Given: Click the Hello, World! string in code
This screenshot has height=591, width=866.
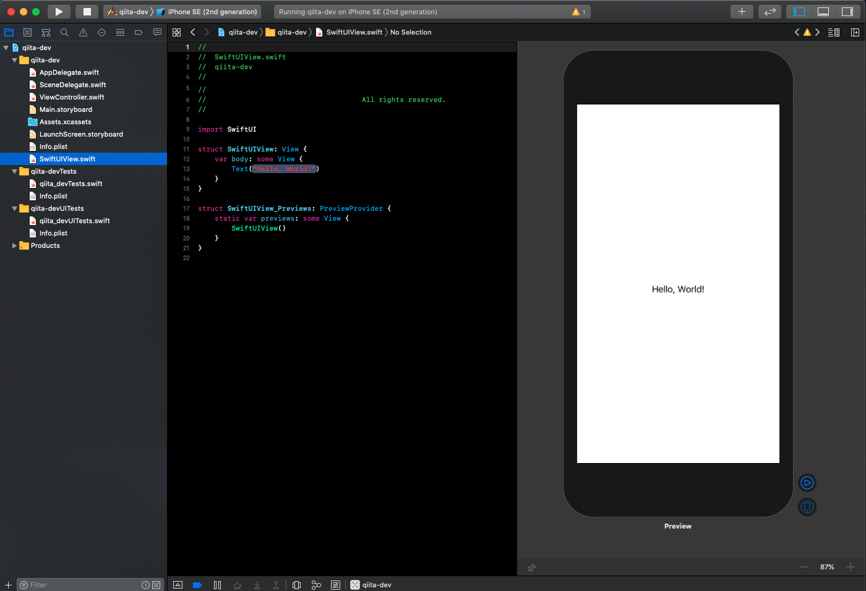Looking at the screenshot, I should point(285,169).
